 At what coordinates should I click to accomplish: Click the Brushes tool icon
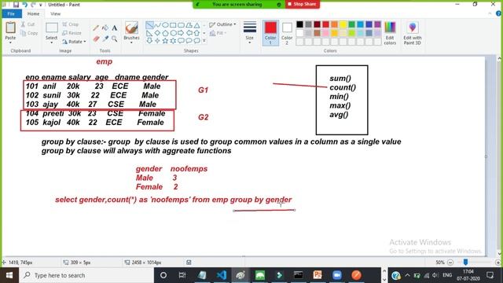[131, 28]
